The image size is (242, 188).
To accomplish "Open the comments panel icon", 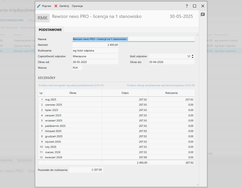I will coord(203,14).
